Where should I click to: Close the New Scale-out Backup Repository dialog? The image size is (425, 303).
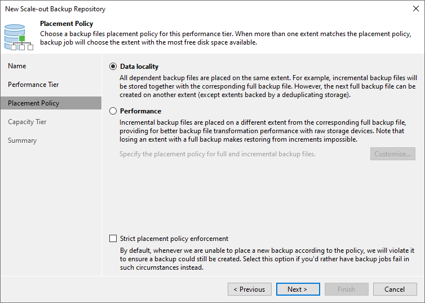tap(415, 9)
